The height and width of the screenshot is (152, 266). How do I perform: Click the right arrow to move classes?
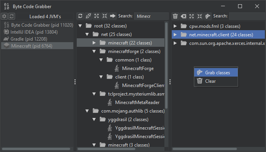coord(112,16)
